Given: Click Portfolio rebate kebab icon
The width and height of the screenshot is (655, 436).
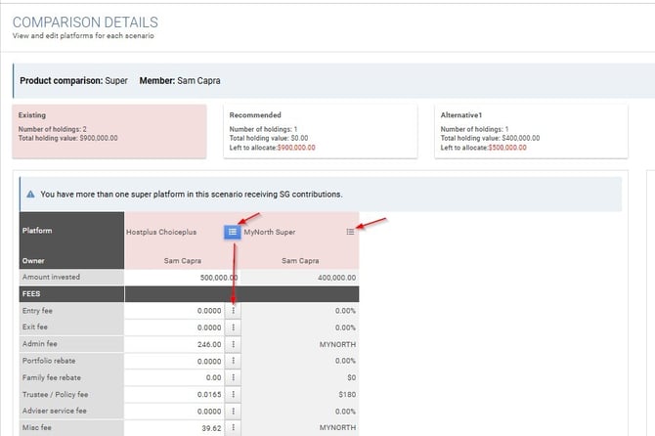Looking at the screenshot, I should (x=233, y=361).
